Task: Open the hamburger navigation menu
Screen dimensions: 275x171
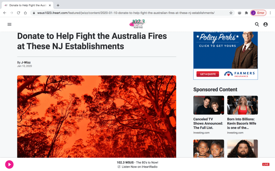Action: coord(9,24)
